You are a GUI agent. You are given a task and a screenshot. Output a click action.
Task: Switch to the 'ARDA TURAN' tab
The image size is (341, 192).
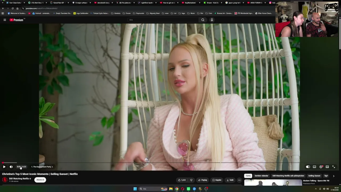(256, 3)
